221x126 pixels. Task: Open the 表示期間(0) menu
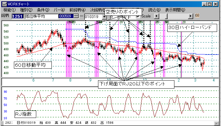pos(175,10)
